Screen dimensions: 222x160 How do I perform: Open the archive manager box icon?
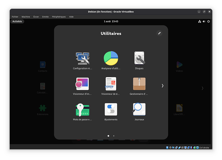point(139,84)
